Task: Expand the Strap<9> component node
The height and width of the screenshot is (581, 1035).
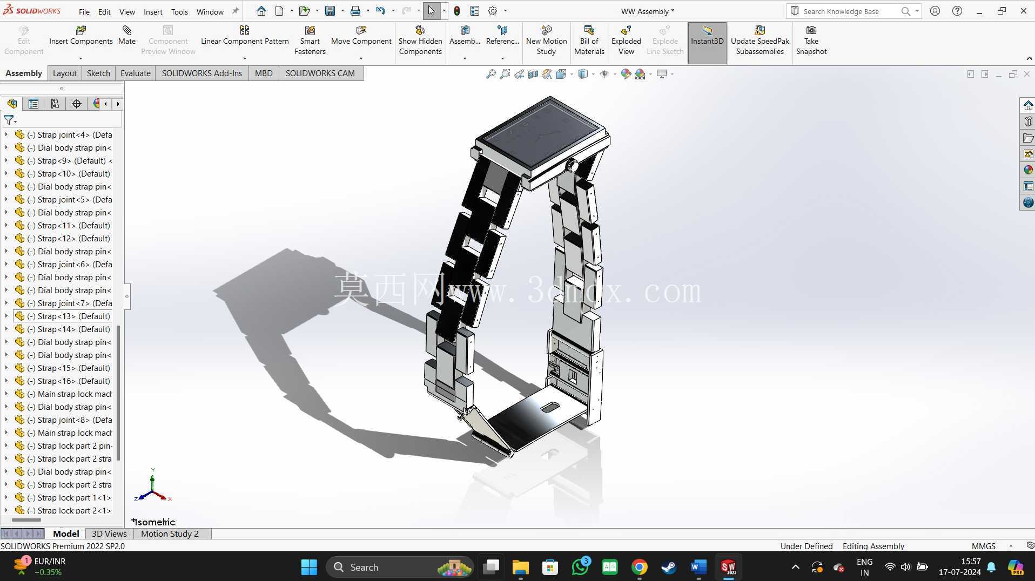Action: (6, 160)
